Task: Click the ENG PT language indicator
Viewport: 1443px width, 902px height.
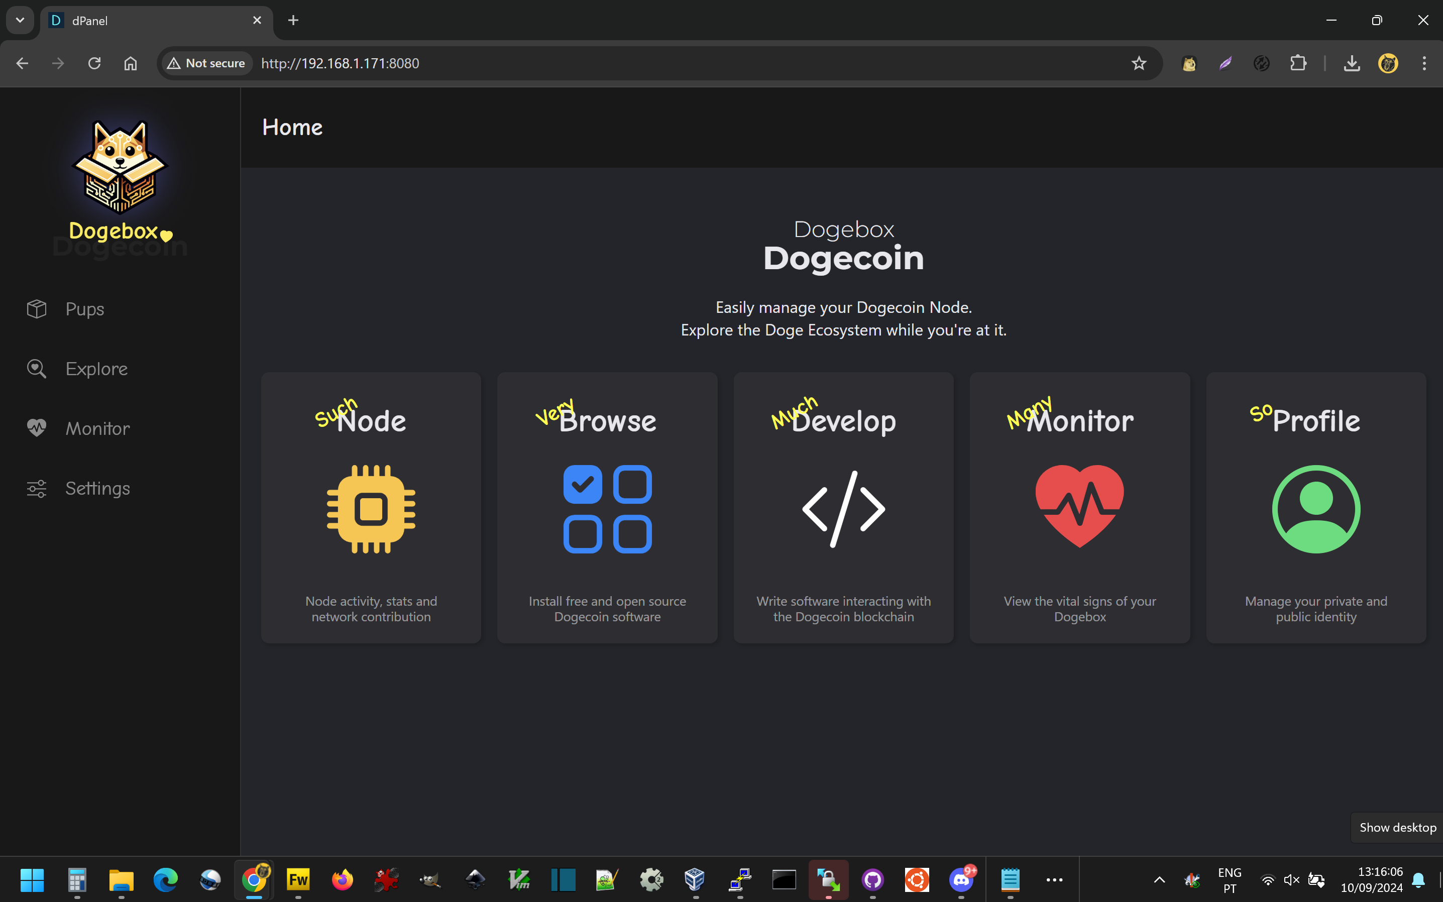Action: pos(1230,880)
